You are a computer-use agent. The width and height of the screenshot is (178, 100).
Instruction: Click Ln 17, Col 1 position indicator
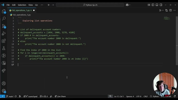119,96
